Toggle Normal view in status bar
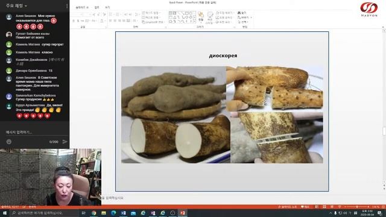386x217 pixels. [317, 207]
